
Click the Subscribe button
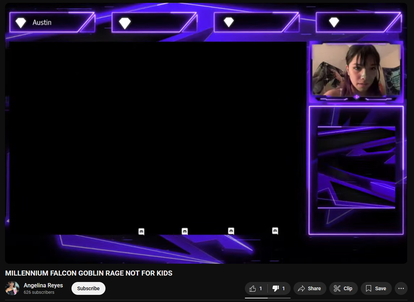tap(88, 288)
